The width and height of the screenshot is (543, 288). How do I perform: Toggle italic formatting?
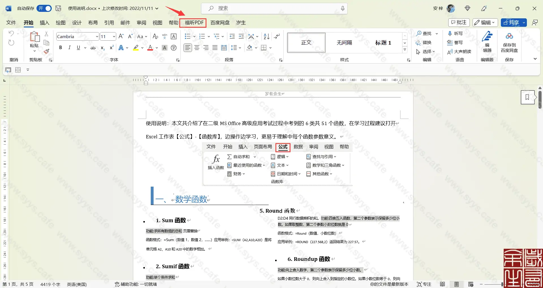[69, 47]
